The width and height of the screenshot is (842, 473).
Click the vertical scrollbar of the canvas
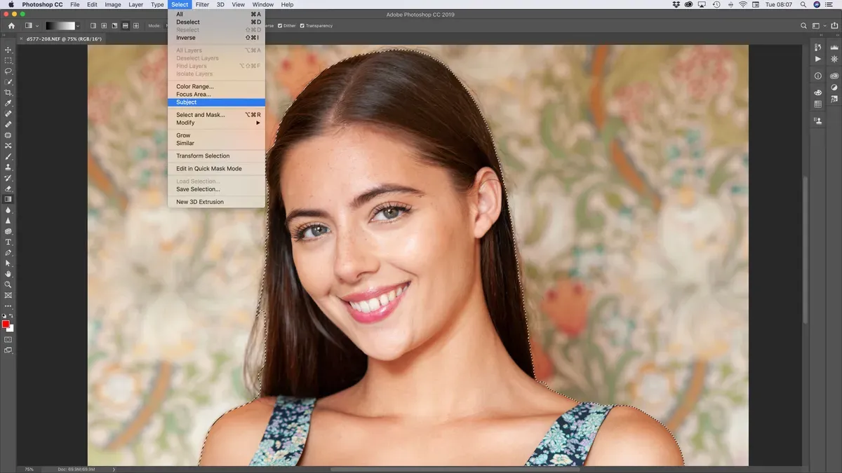[805, 249]
